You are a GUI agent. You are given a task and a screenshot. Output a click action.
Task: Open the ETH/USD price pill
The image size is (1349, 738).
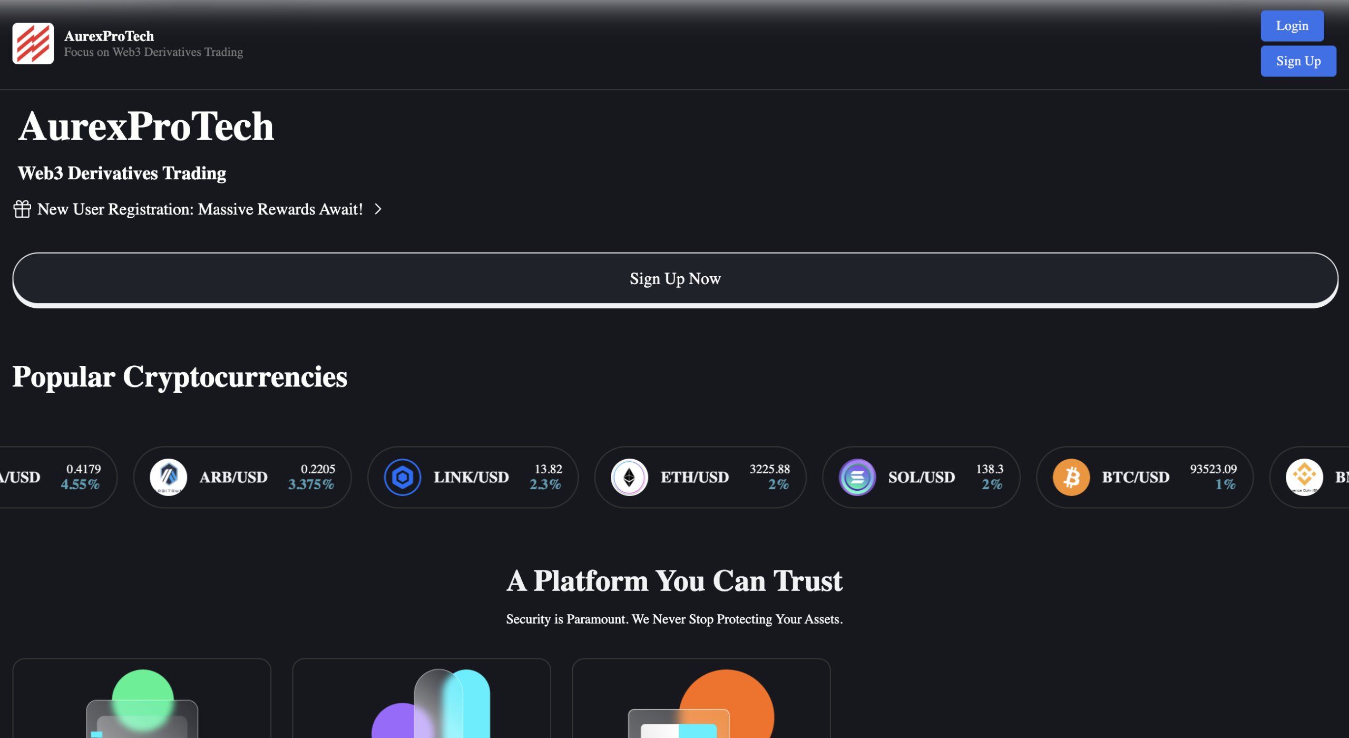tap(700, 477)
